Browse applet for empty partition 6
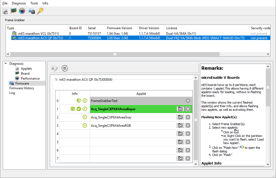The height and width of the screenshot is (178, 276). pos(180,150)
